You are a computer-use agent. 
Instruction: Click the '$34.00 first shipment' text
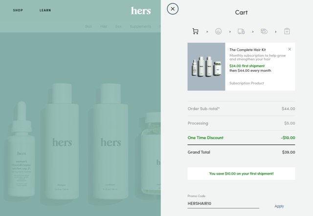[247, 66]
